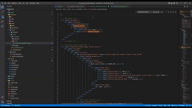
Task: Go to previous find match arrow
Action: 168,12
